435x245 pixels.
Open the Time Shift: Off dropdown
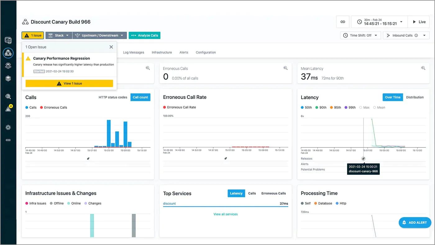pos(360,35)
